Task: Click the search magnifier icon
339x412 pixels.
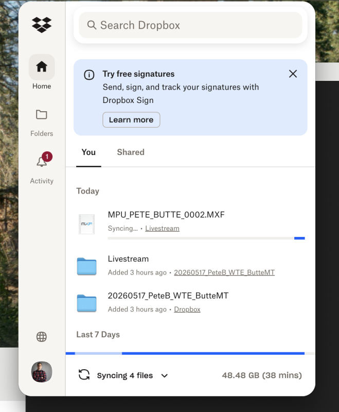Action: 92,25
